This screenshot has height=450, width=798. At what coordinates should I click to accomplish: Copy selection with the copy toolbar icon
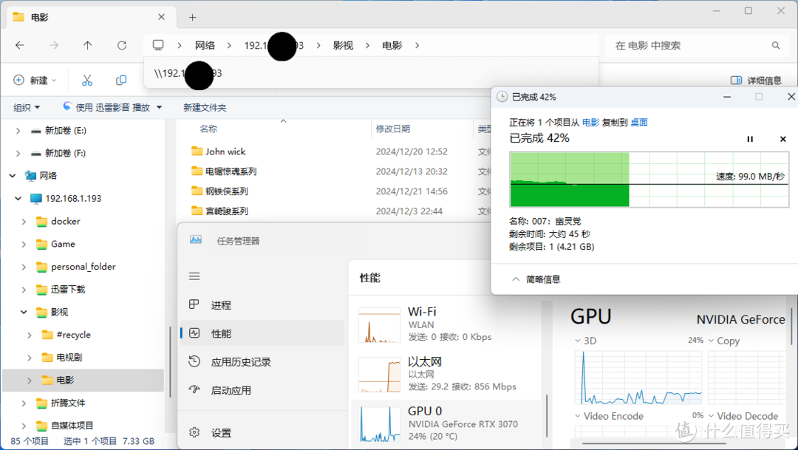tap(120, 79)
